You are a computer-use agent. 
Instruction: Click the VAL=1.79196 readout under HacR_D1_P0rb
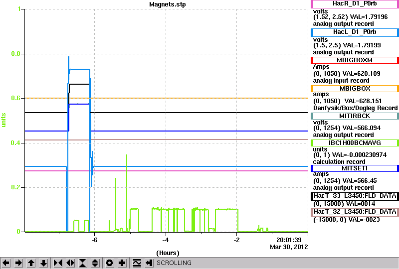coord(369,17)
